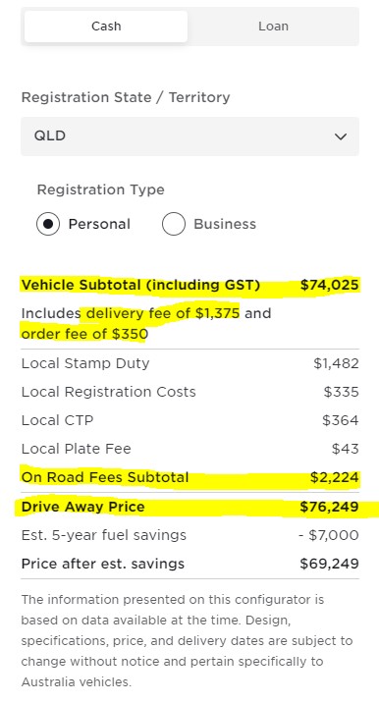Click the Price after est. savings amount

329,564
